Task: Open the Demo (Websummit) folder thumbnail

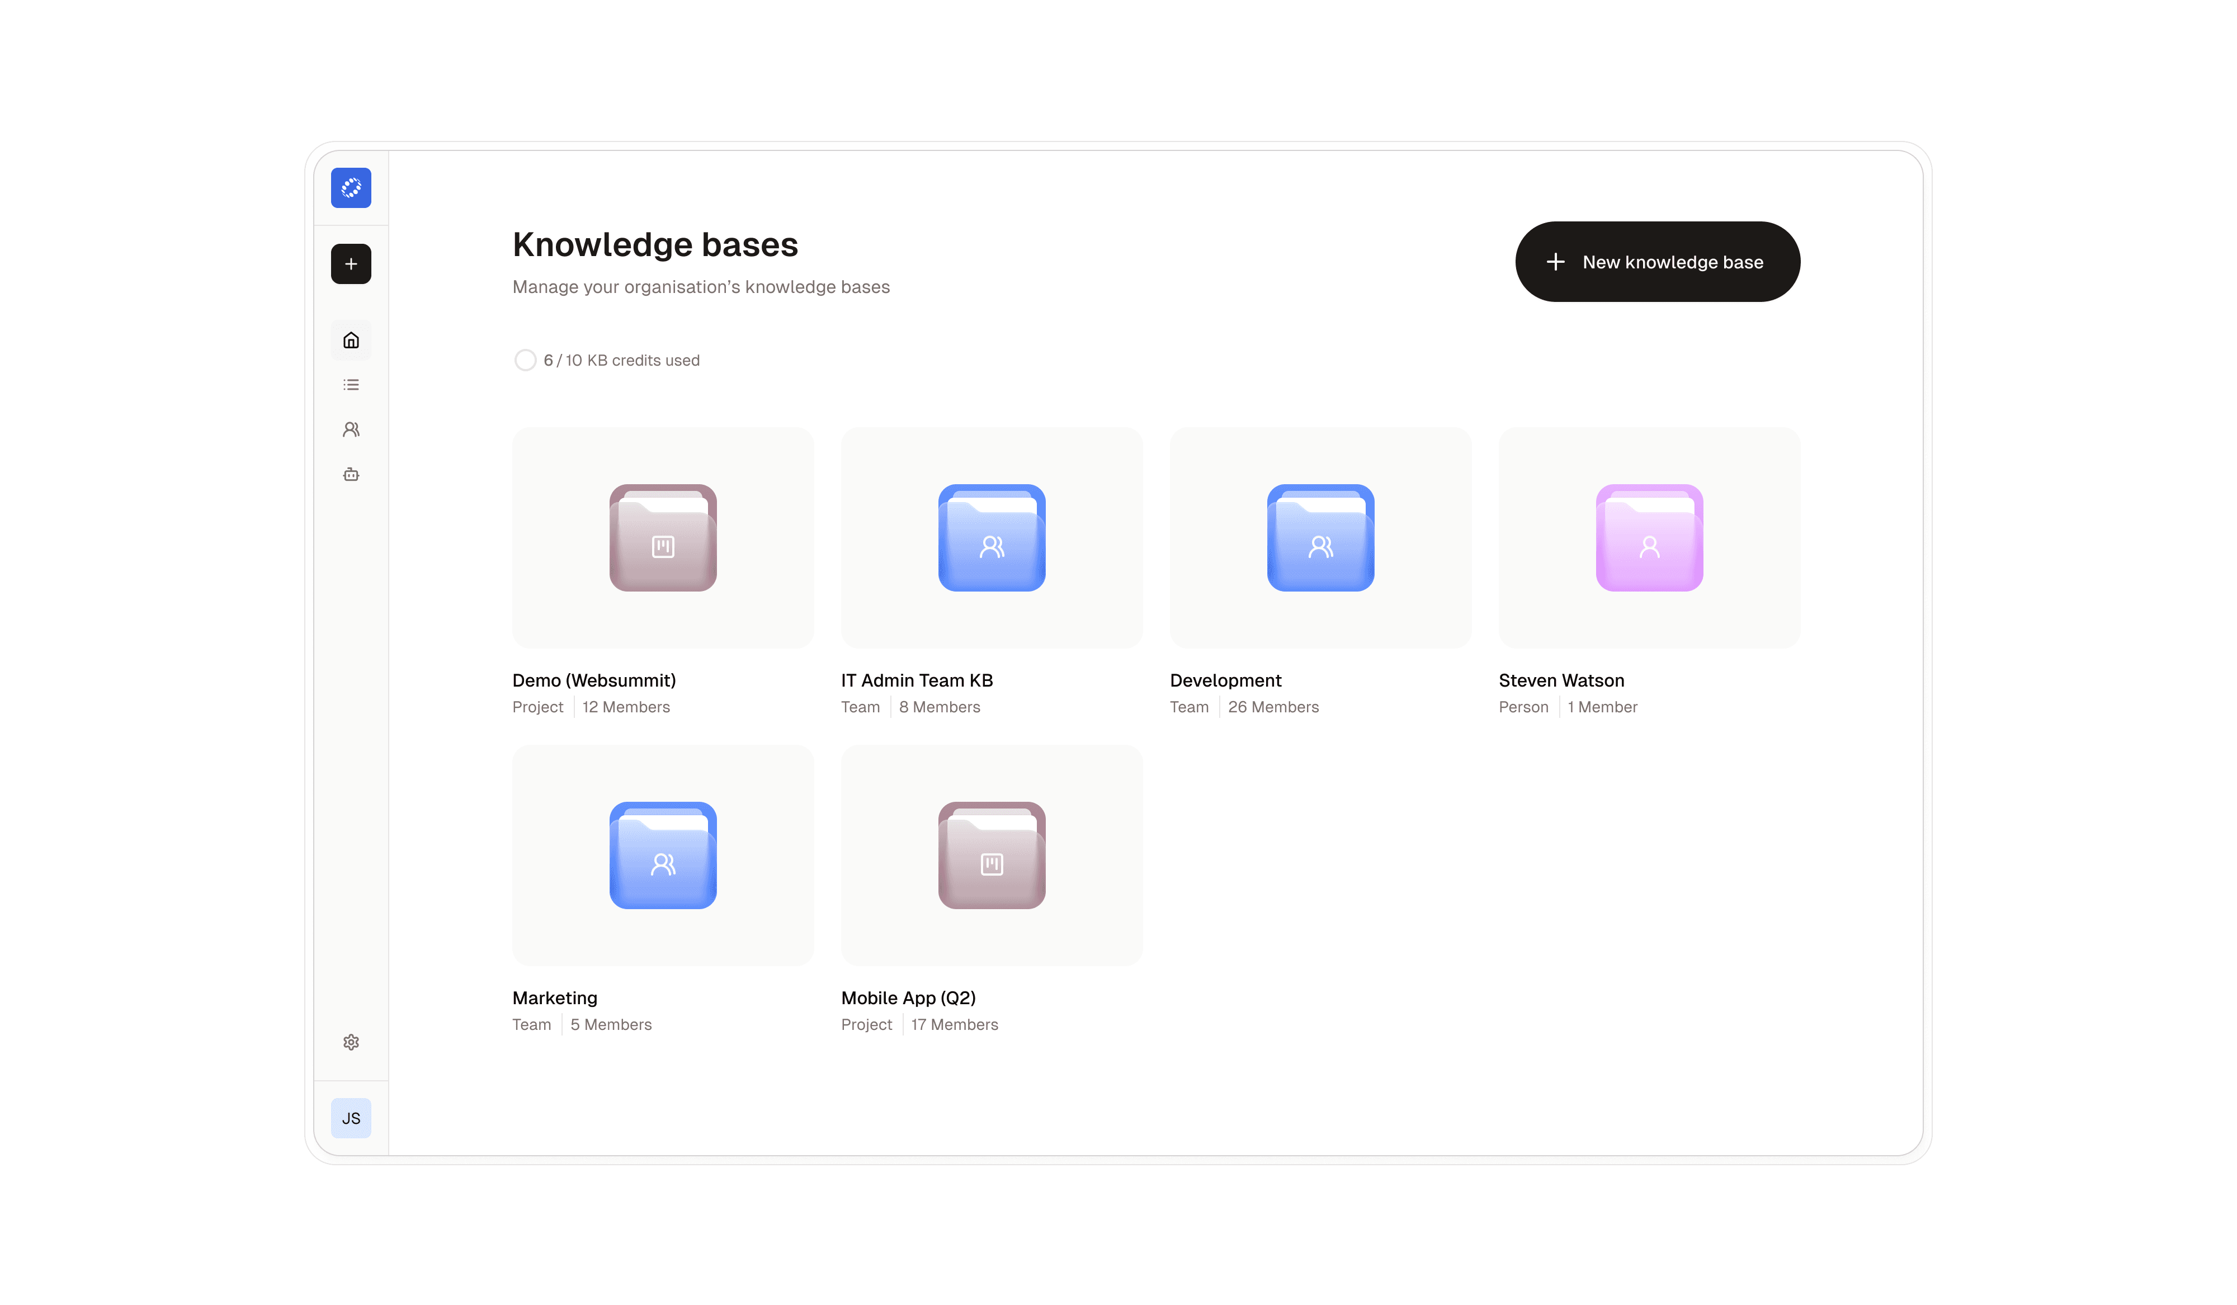Action: point(662,538)
